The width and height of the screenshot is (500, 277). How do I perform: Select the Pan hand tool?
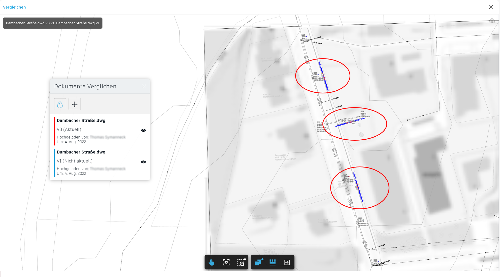click(x=212, y=262)
